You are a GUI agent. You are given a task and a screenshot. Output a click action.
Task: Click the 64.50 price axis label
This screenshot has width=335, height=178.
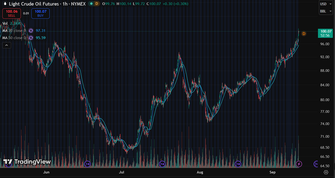(x=324, y=166)
